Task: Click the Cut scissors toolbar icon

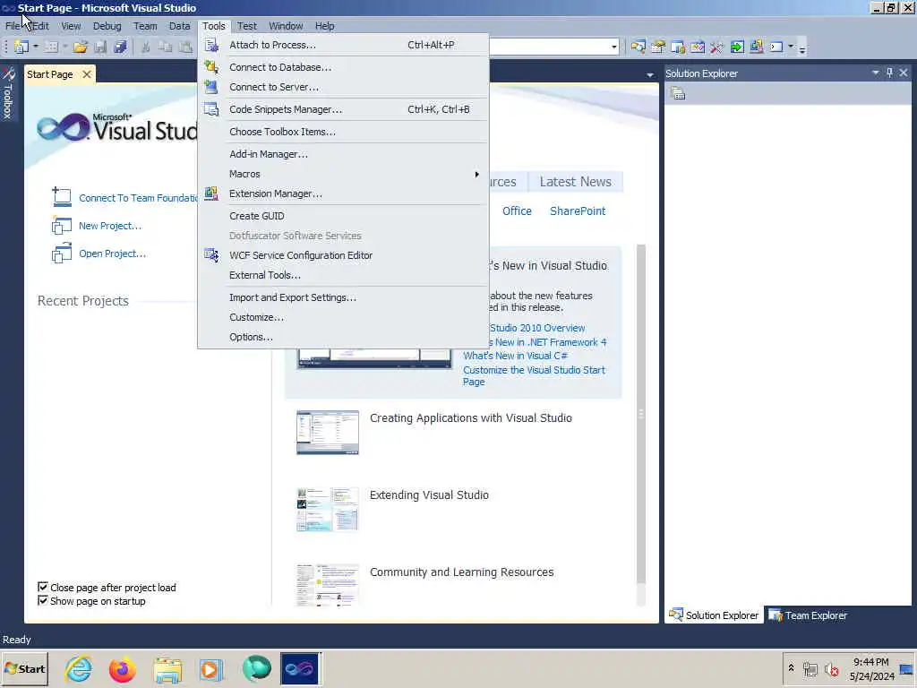Action: click(146, 47)
